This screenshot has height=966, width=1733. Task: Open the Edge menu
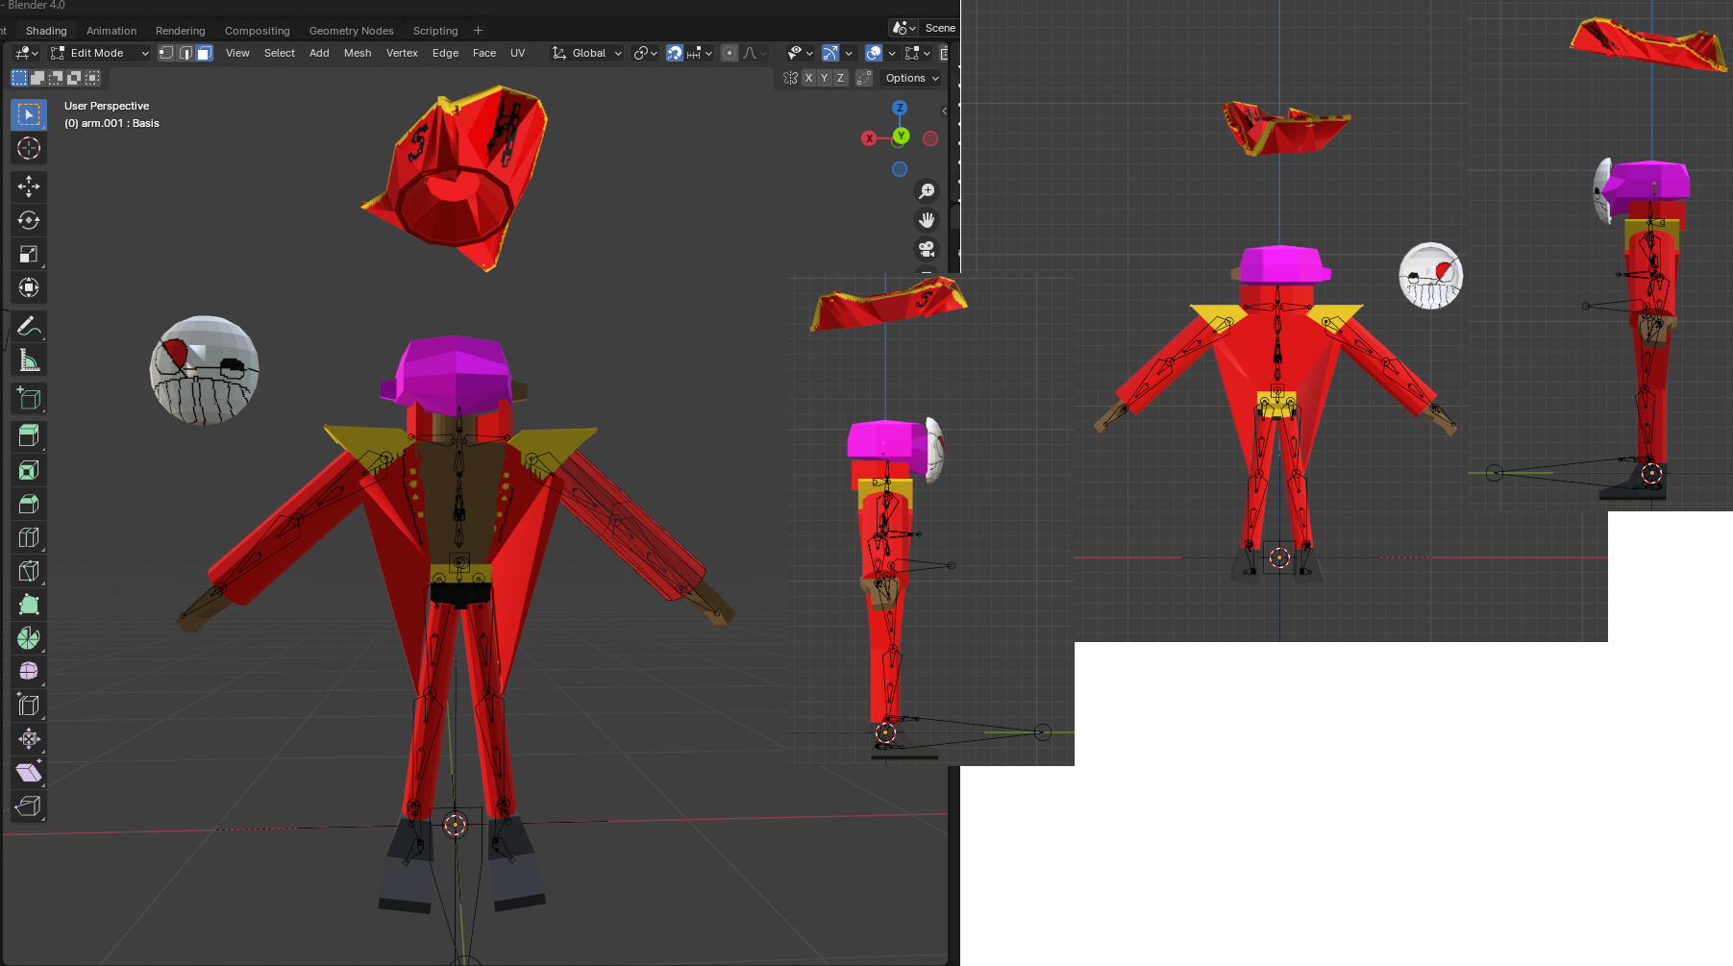click(445, 53)
